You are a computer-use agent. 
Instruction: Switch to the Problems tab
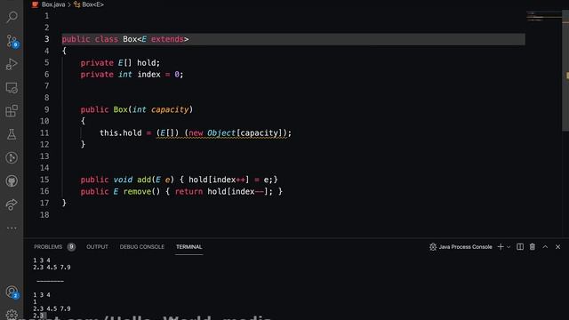point(48,247)
